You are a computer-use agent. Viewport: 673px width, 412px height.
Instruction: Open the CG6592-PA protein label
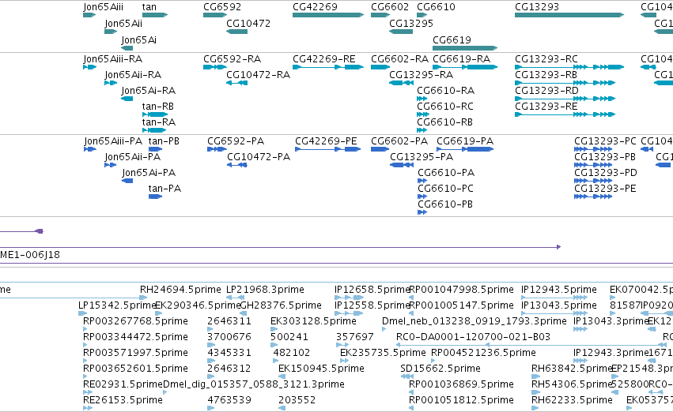(x=236, y=141)
